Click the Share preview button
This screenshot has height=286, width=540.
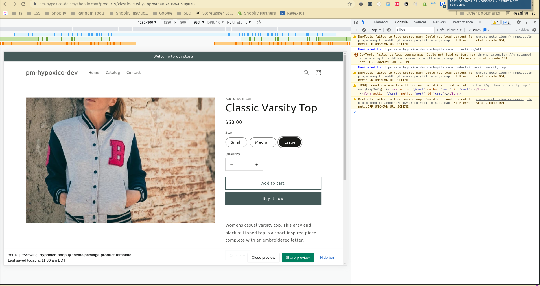[297, 257]
